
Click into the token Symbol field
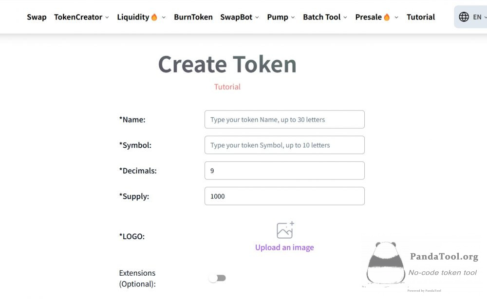pyautogui.click(x=284, y=145)
